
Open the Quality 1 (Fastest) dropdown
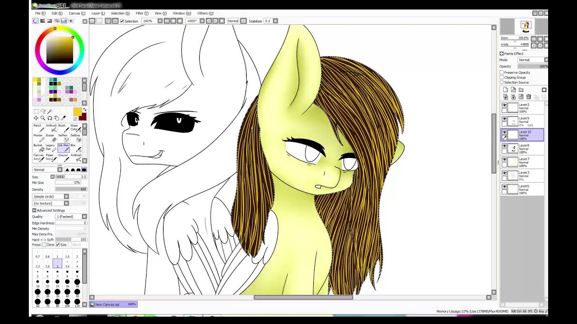pos(71,217)
